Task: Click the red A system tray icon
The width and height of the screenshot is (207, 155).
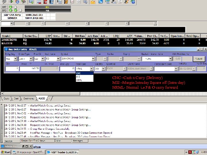Action: [190, 152]
